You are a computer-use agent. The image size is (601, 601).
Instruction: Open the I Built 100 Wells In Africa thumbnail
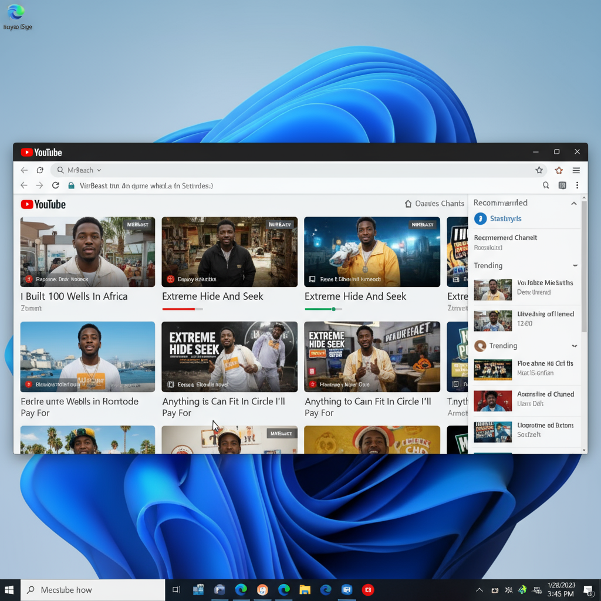88,252
